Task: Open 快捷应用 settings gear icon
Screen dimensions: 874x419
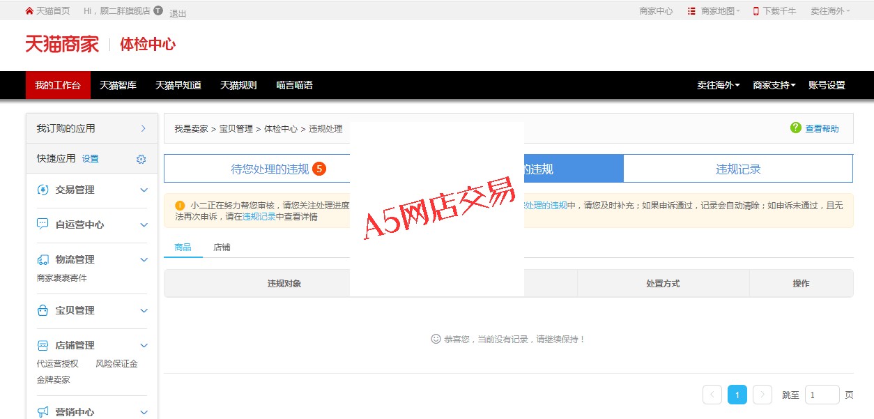Action: coord(141,159)
